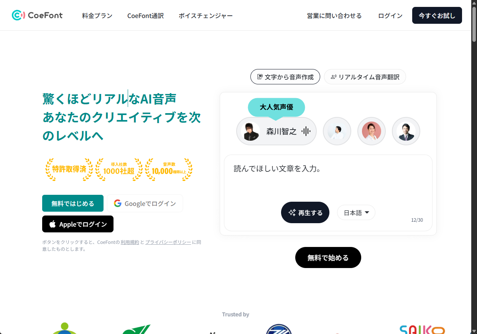Click the Appleでログイン button
Image resolution: width=477 pixels, height=334 pixels.
[x=78, y=224]
